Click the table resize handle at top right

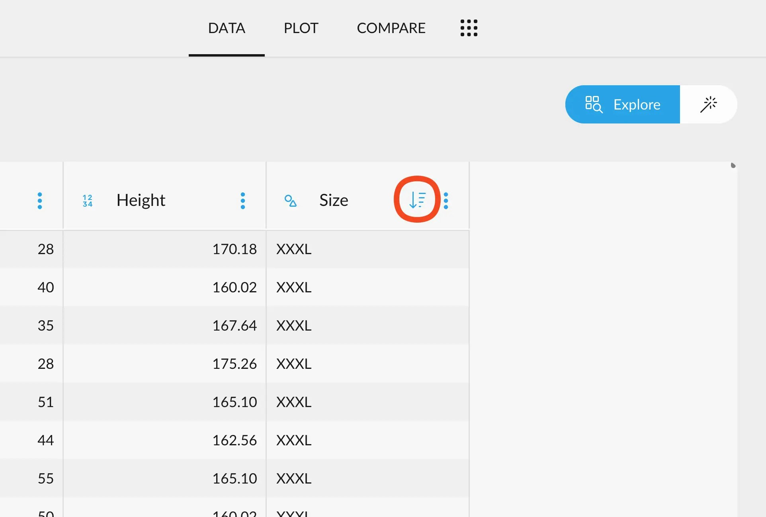coord(733,166)
